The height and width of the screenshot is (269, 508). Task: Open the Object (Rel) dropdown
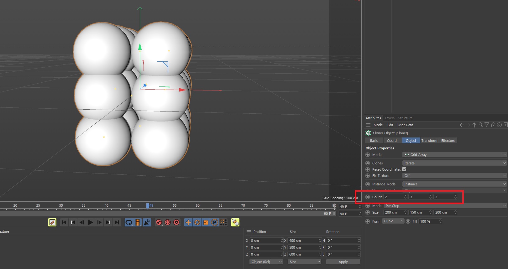[x=266, y=262]
